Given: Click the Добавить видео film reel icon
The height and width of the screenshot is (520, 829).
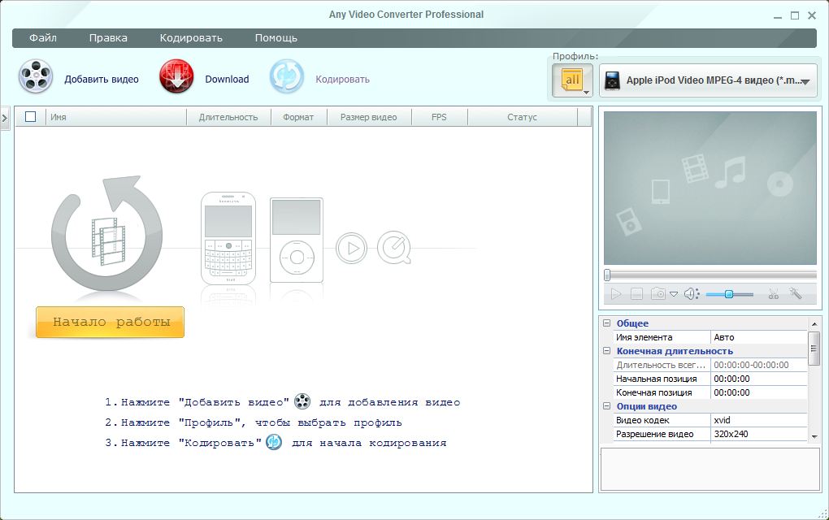Looking at the screenshot, I should pos(36,78).
